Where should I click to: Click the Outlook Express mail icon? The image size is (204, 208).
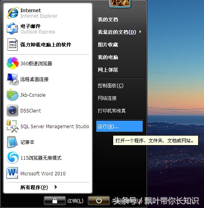pyautogui.click(x=12, y=29)
